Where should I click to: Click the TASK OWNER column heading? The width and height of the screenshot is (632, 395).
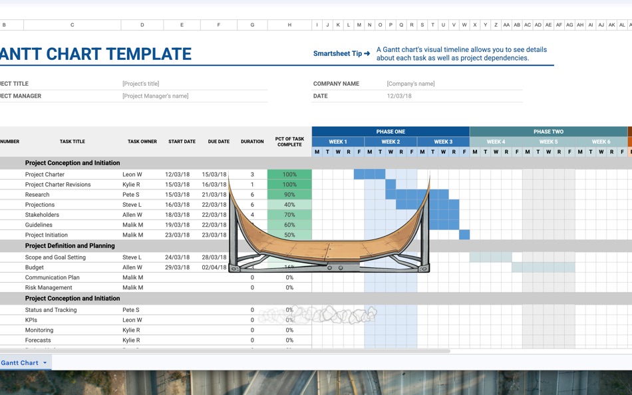tap(142, 142)
